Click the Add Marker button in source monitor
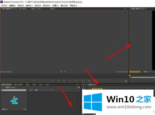This screenshot has height=115, width=155. [34, 80]
